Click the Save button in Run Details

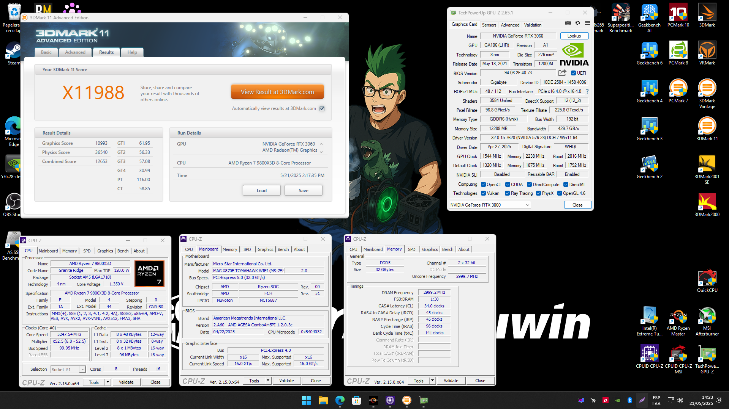(303, 190)
